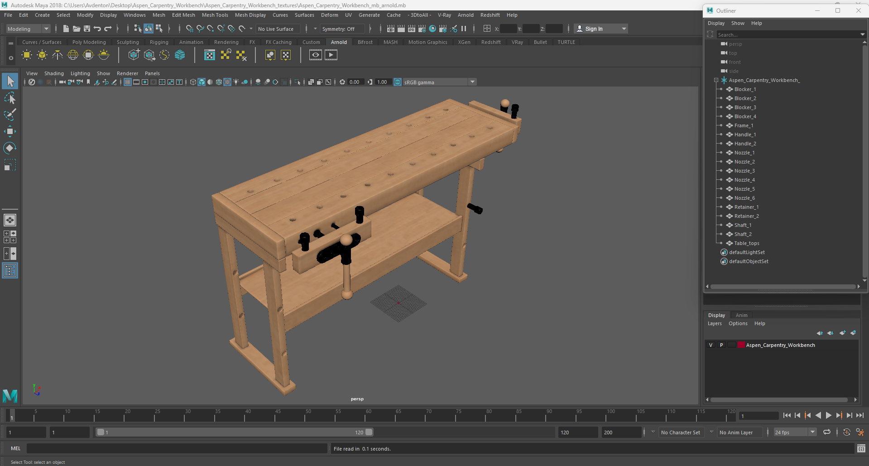This screenshot has height=466, width=869.
Task: Create an Arnold Physical Sky from shelf
Action: coord(104,55)
